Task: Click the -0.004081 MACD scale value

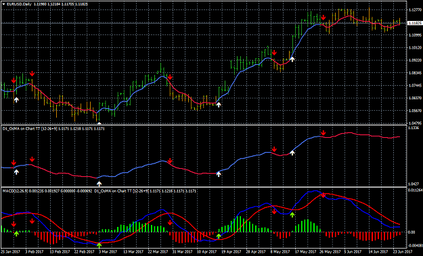Action: [416, 245]
